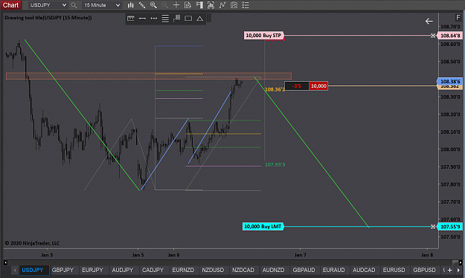
Task: Open the 15 Minute interval dropdown
Action: point(102,5)
